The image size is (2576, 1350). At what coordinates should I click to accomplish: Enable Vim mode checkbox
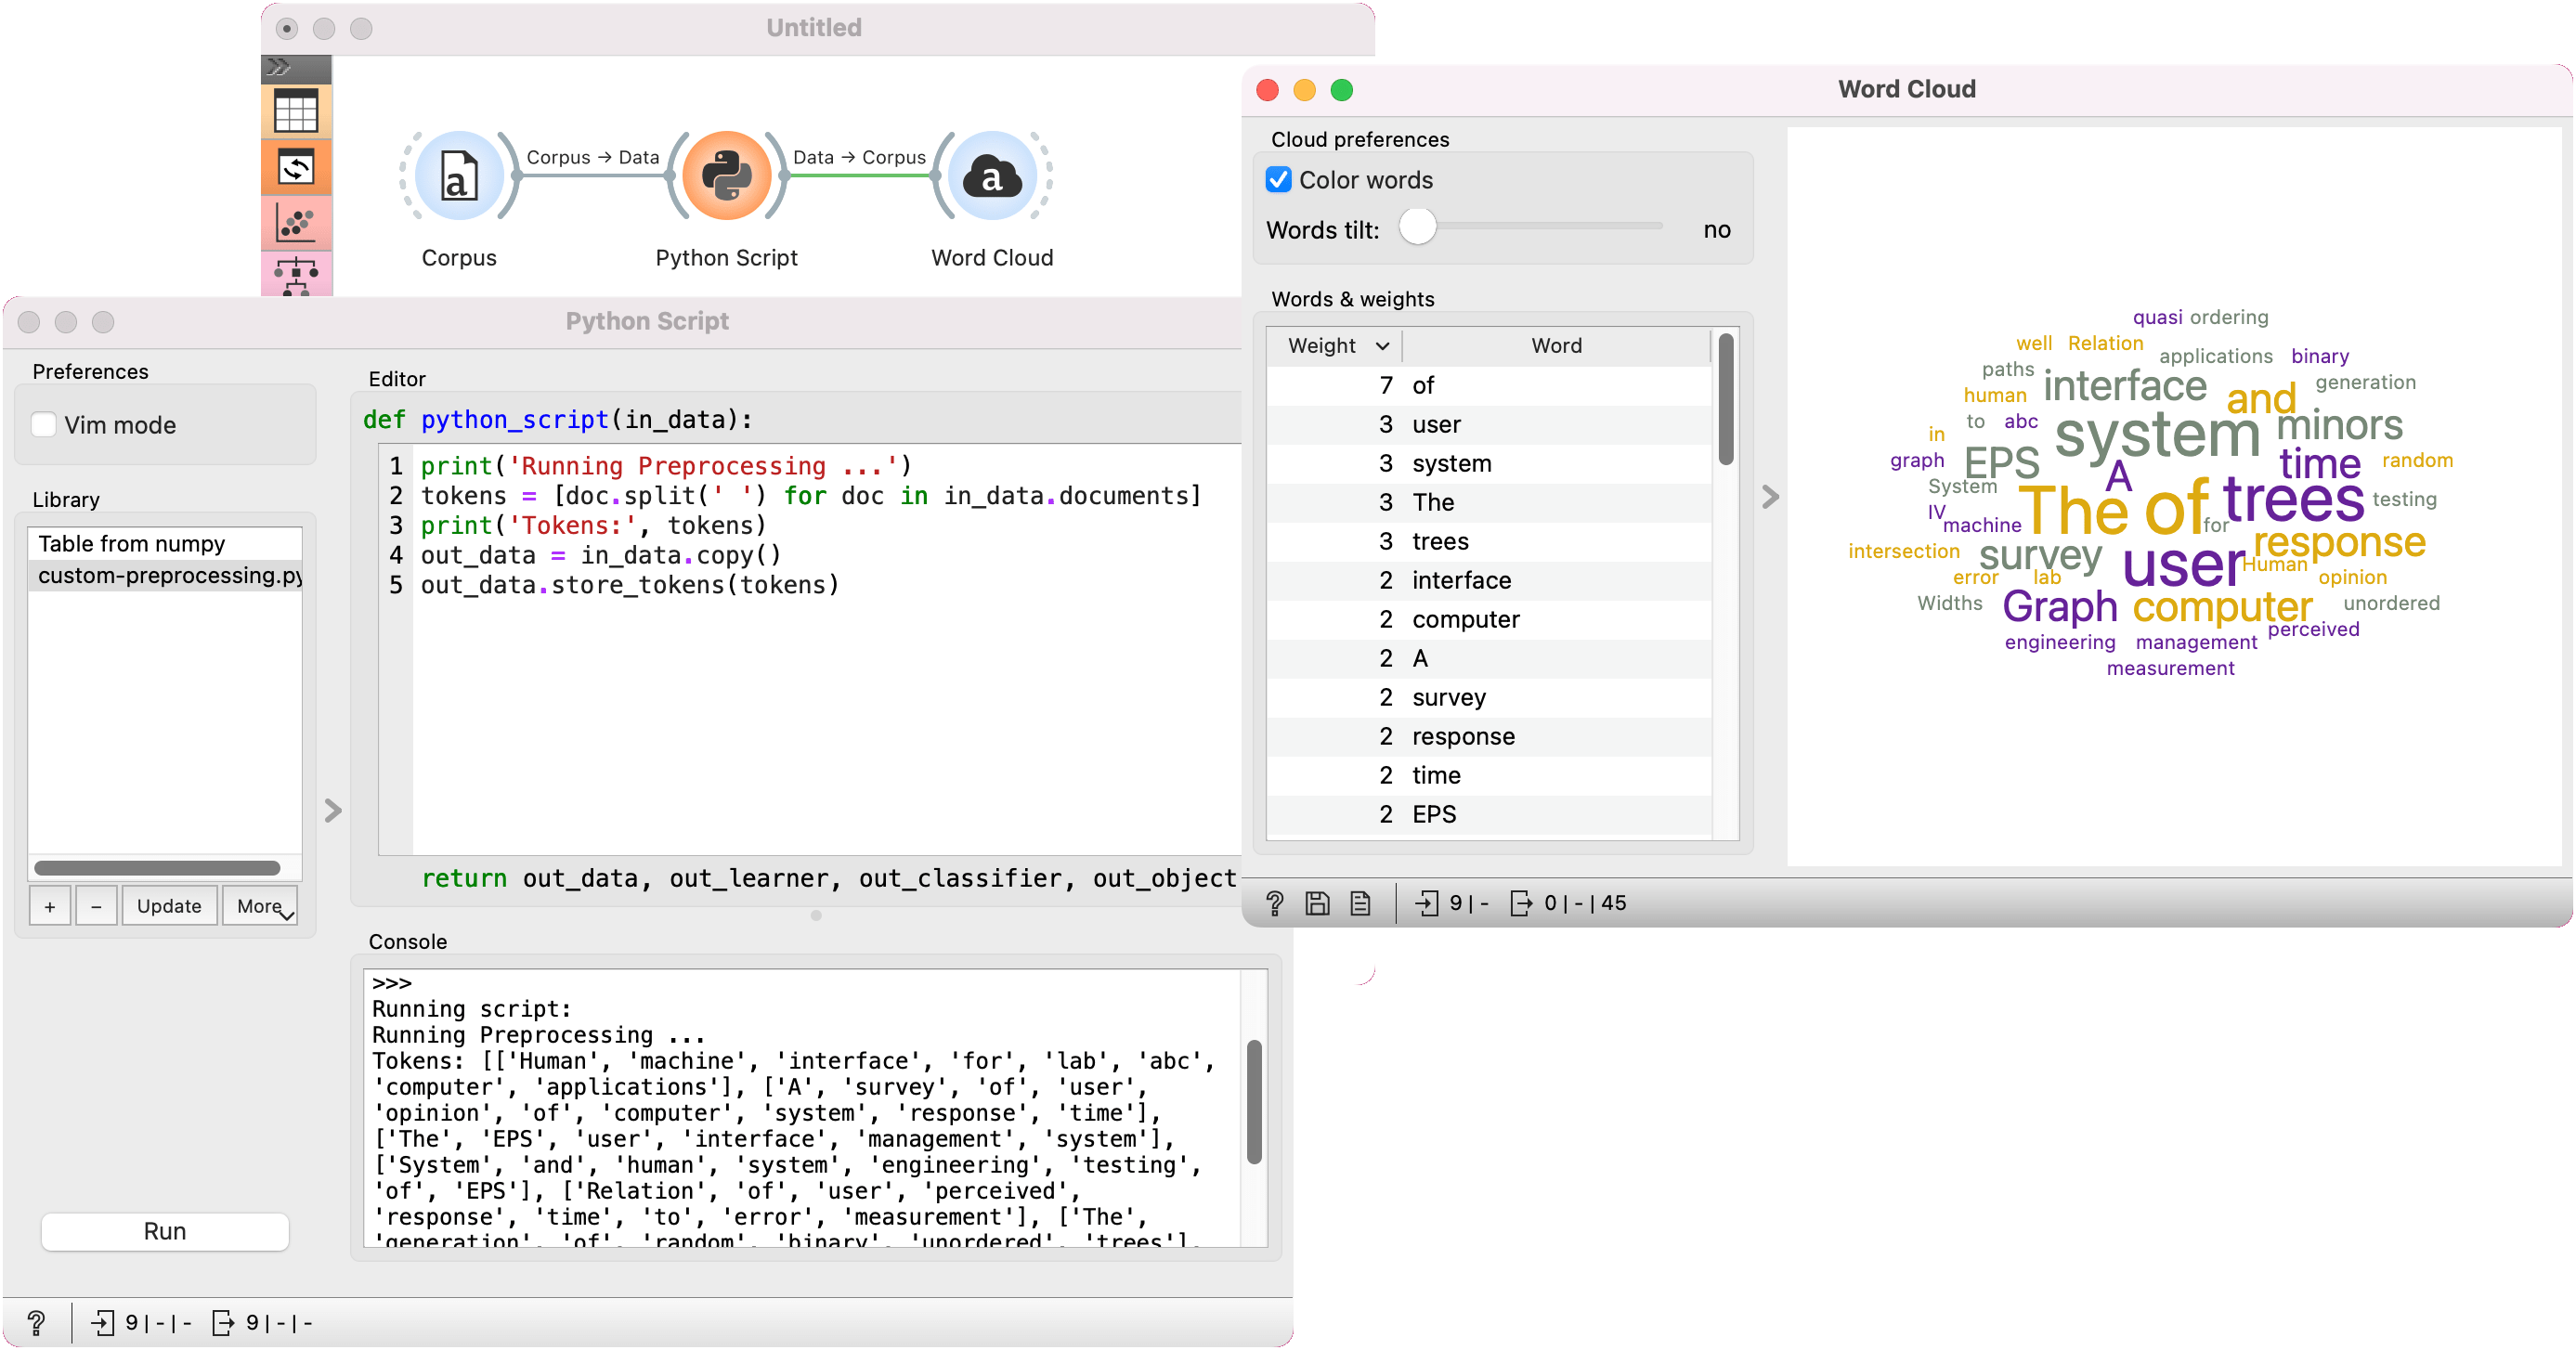click(44, 425)
